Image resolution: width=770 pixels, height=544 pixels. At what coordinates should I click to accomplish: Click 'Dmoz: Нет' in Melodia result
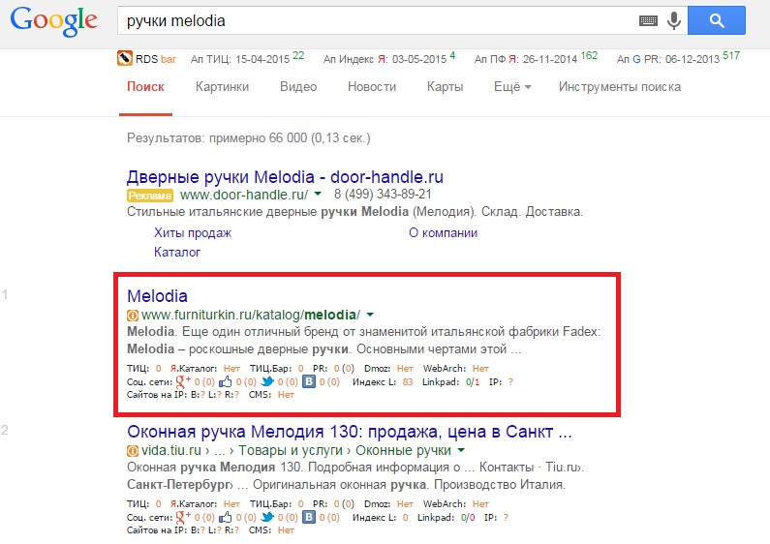[388, 368]
